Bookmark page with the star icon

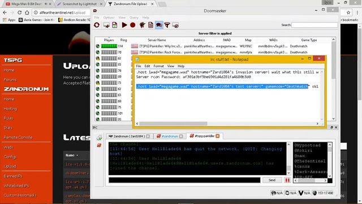coord(348,12)
